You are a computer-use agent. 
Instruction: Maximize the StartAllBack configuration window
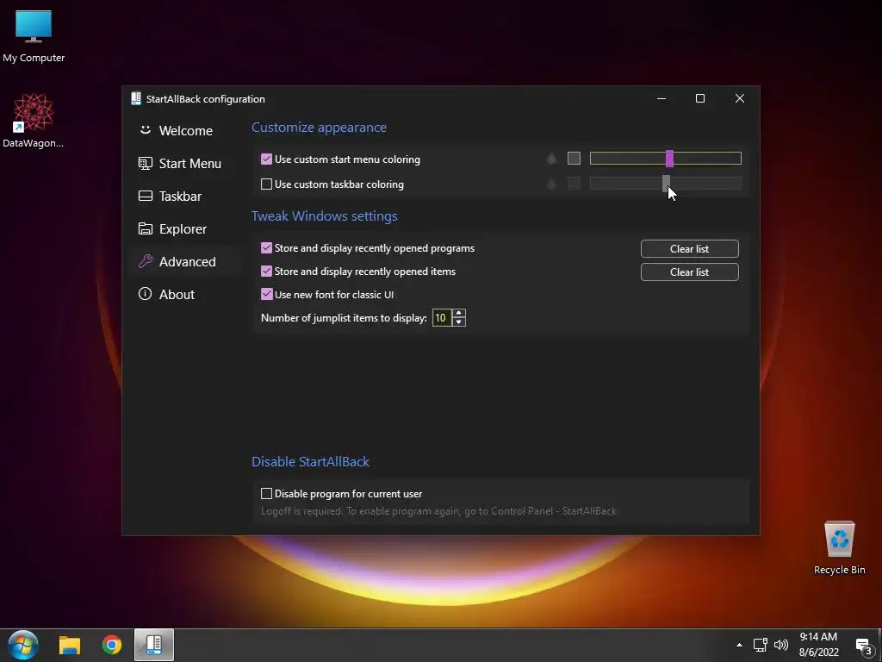(x=700, y=98)
